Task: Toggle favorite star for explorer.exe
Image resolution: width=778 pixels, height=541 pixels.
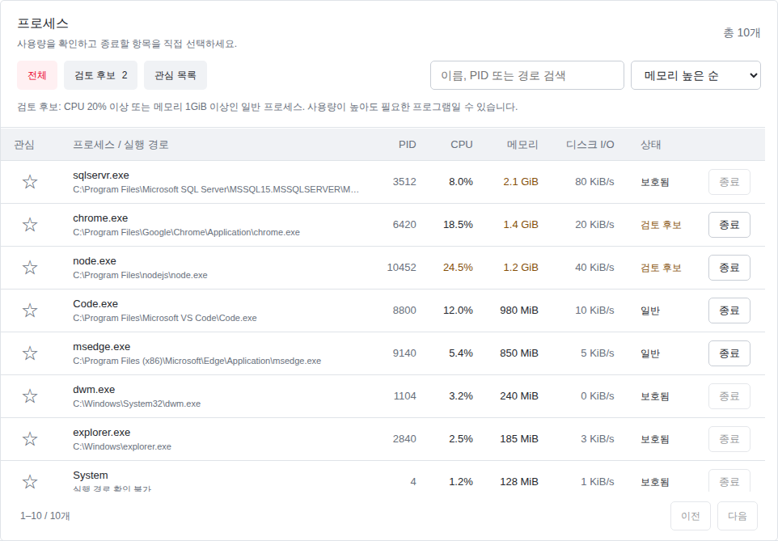Action: point(30,439)
